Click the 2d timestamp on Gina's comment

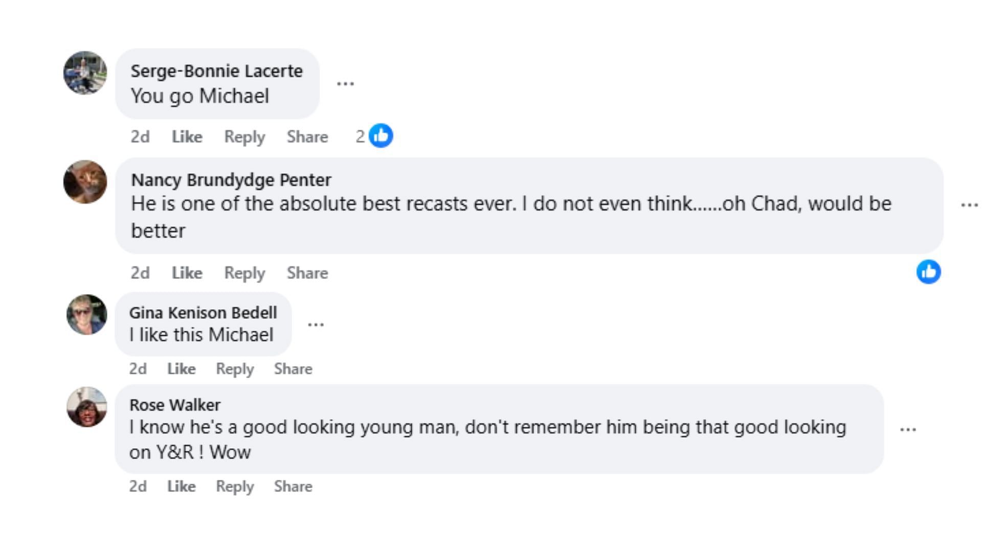(x=138, y=369)
